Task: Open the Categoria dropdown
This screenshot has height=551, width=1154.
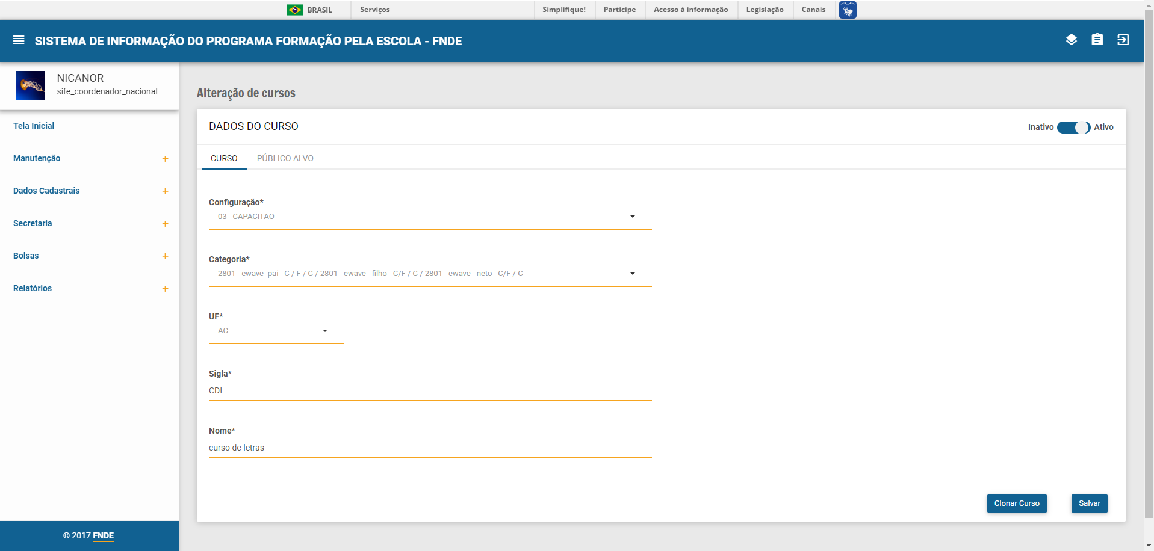Action: pos(430,274)
